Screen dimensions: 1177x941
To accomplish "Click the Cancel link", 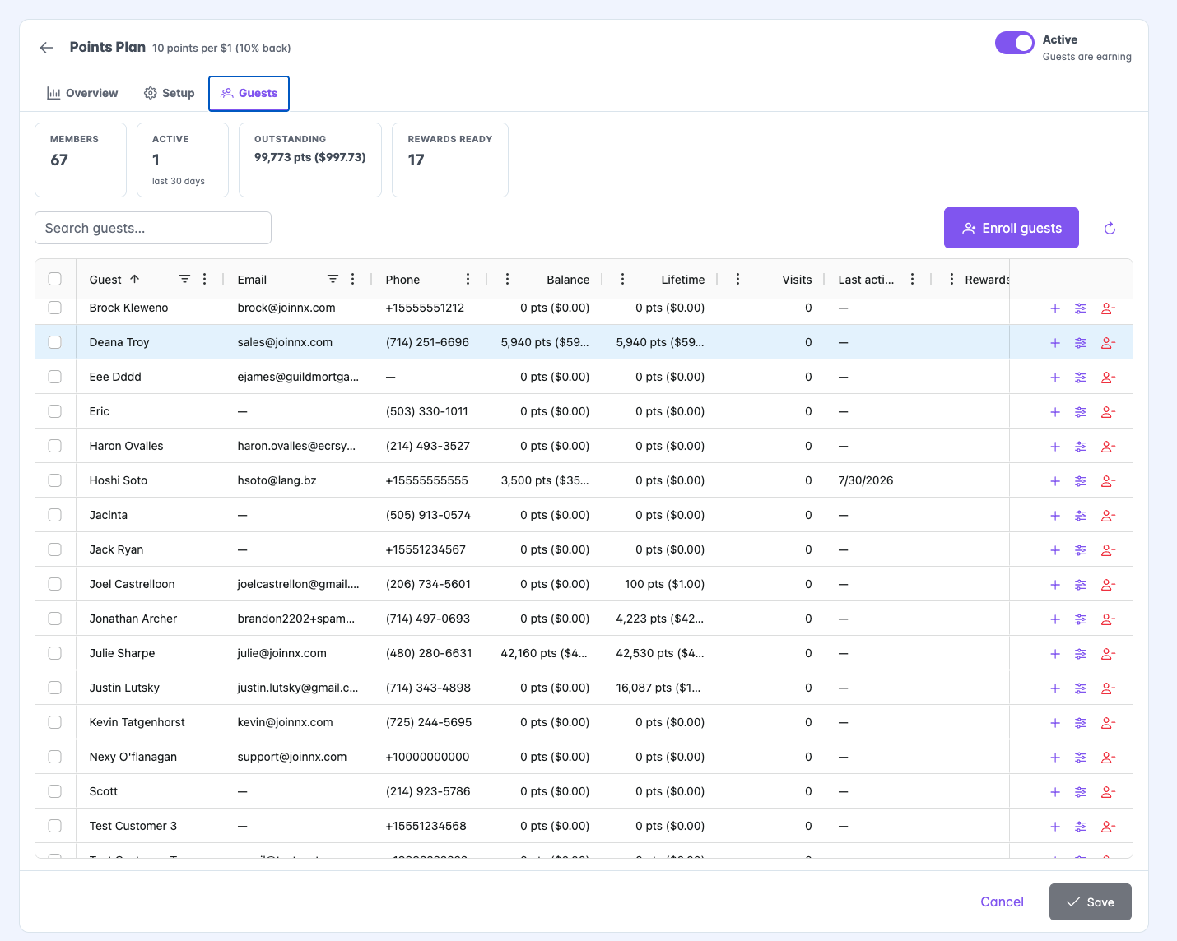I will pyautogui.click(x=1002, y=902).
